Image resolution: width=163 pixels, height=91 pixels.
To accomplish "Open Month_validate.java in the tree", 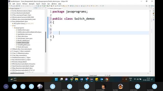I will coord(23,40).
